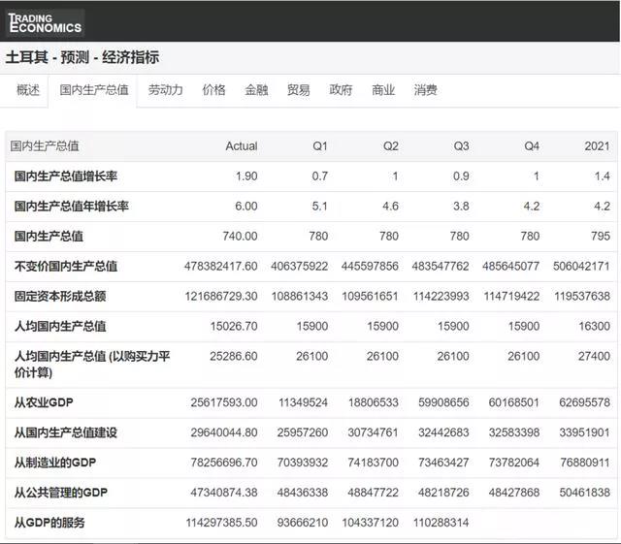
Task: Open 固定资本形成总额 indicator
Action: [60, 296]
